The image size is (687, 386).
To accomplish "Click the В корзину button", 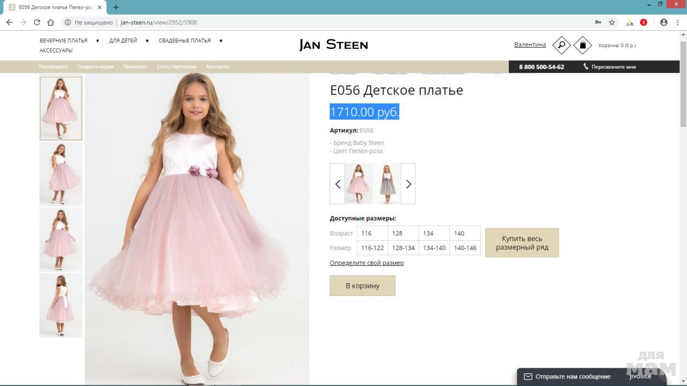I will tap(362, 286).
